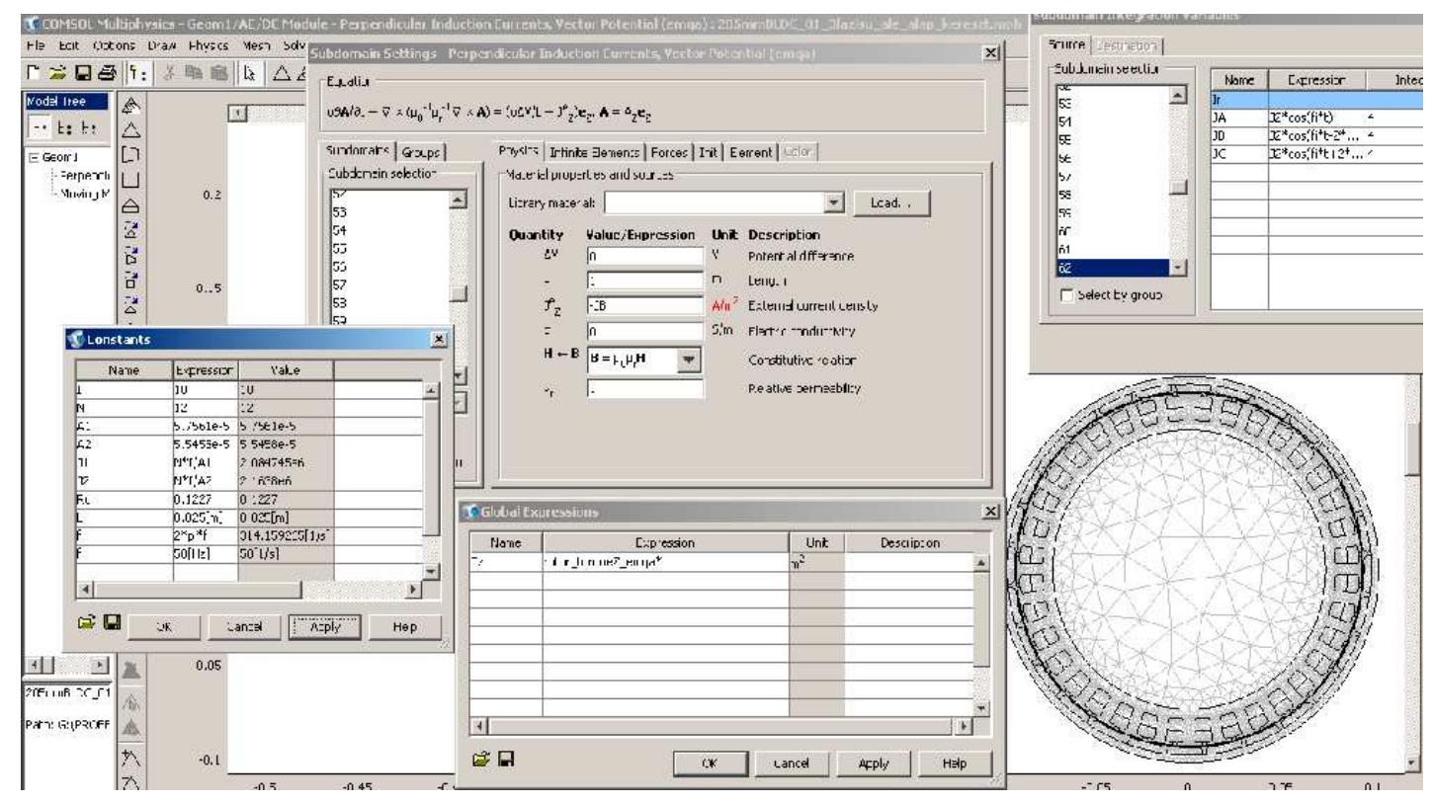Image resolution: width=1434 pixels, height=804 pixels.
Task: Click Cancel in the Constants dialog
Action: [243, 626]
